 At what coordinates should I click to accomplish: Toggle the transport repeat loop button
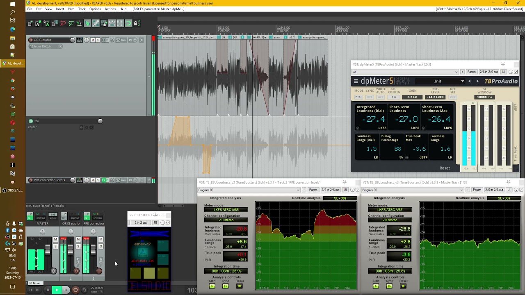click(x=84, y=290)
